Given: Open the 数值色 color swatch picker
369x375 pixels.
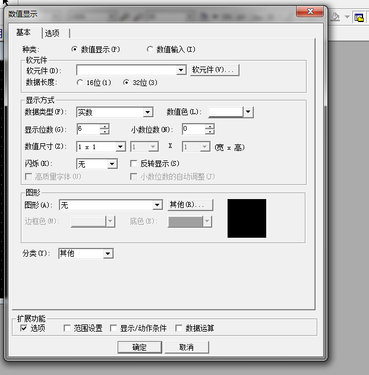Looking at the screenshot, I should click(248, 112).
